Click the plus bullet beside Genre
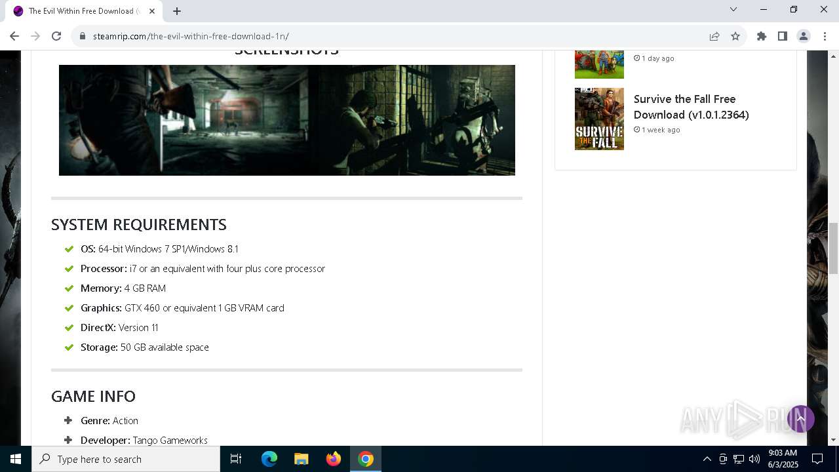The image size is (839, 472). pos(68,421)
